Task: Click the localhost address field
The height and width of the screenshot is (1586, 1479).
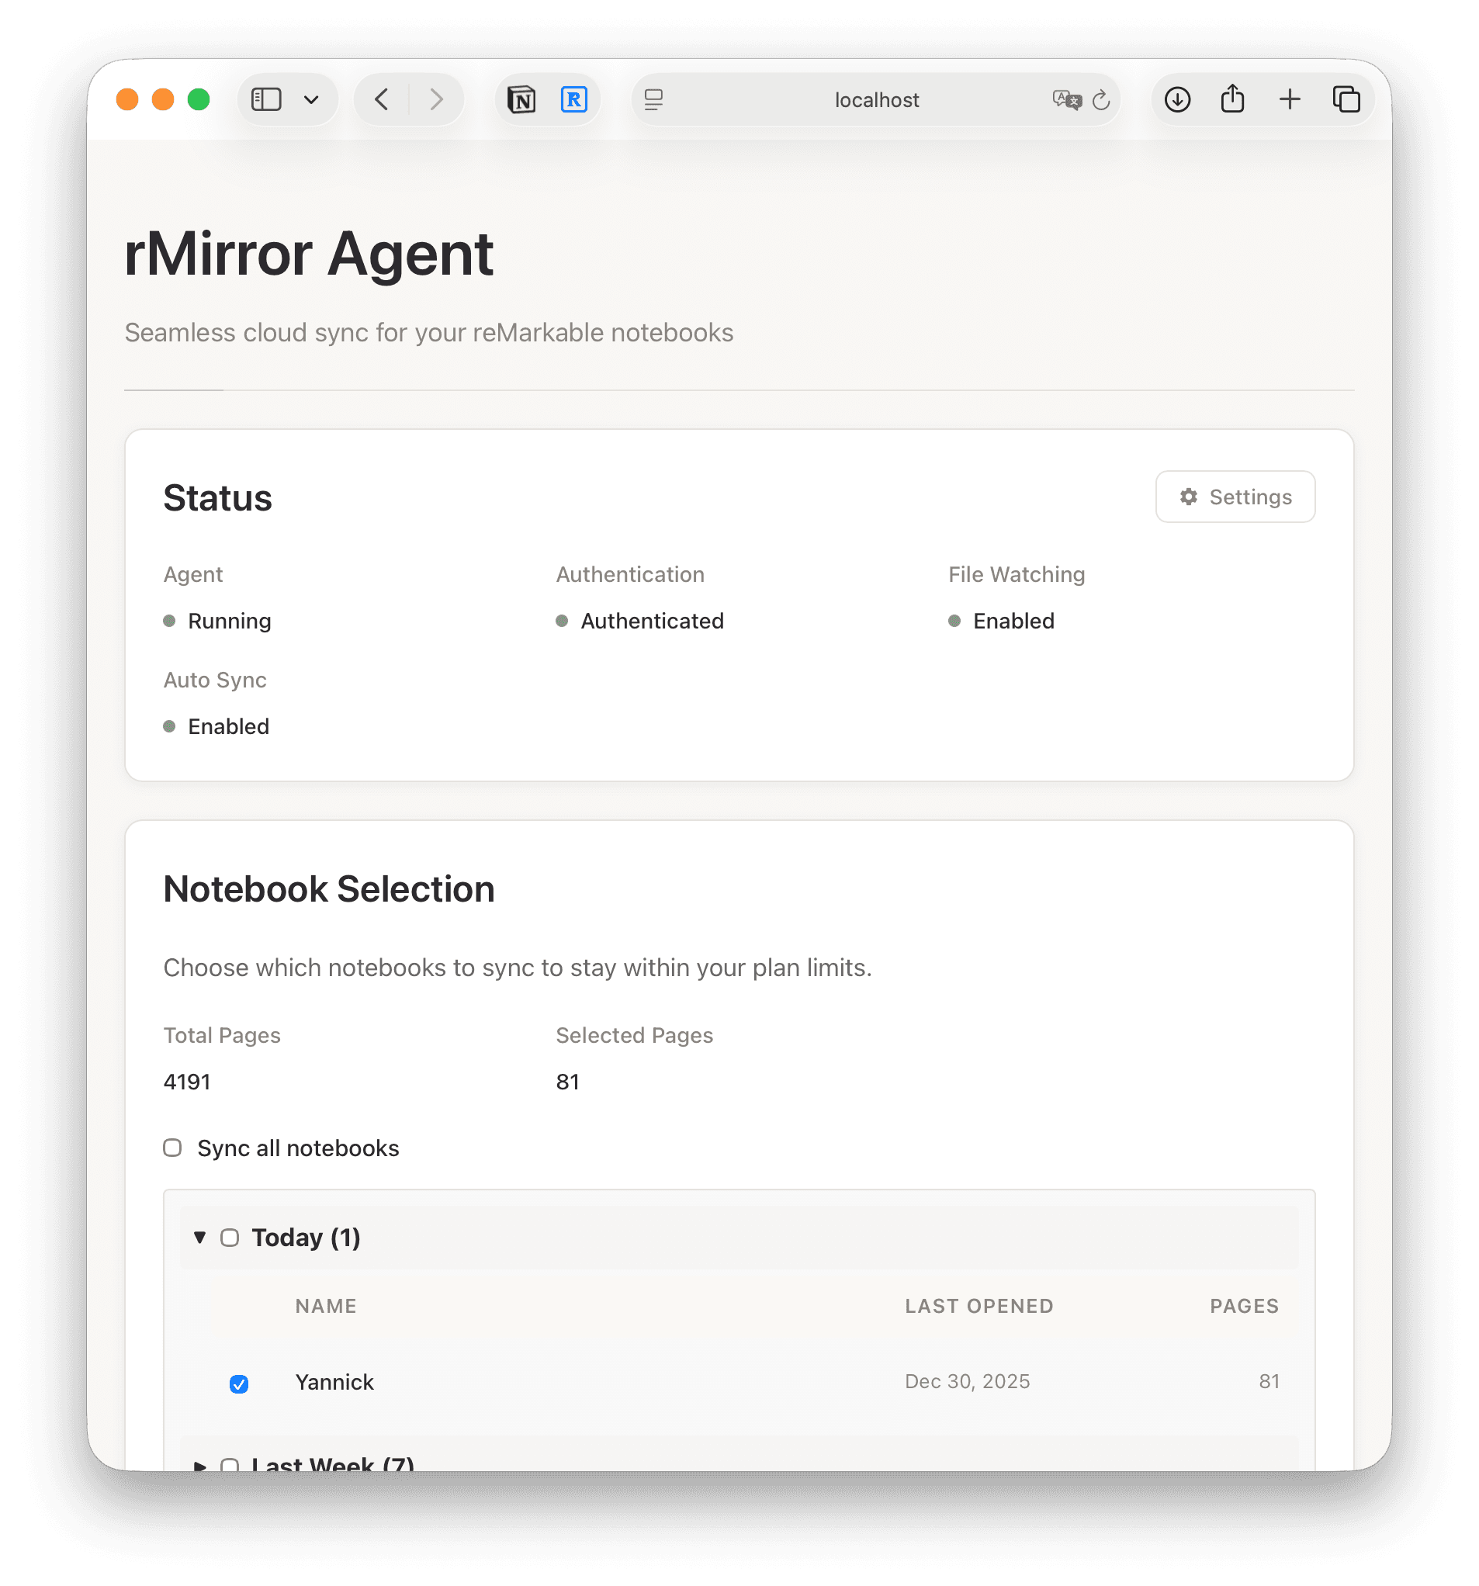Action: tap(876, 100)
